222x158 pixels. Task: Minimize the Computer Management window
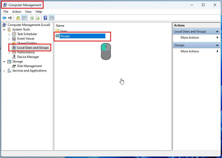191,5
